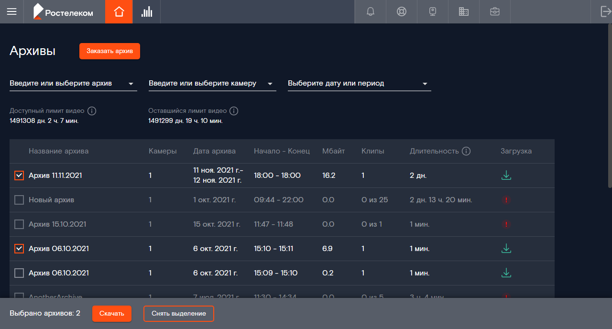Show info icon next to Длительность

tap(466, 151)
